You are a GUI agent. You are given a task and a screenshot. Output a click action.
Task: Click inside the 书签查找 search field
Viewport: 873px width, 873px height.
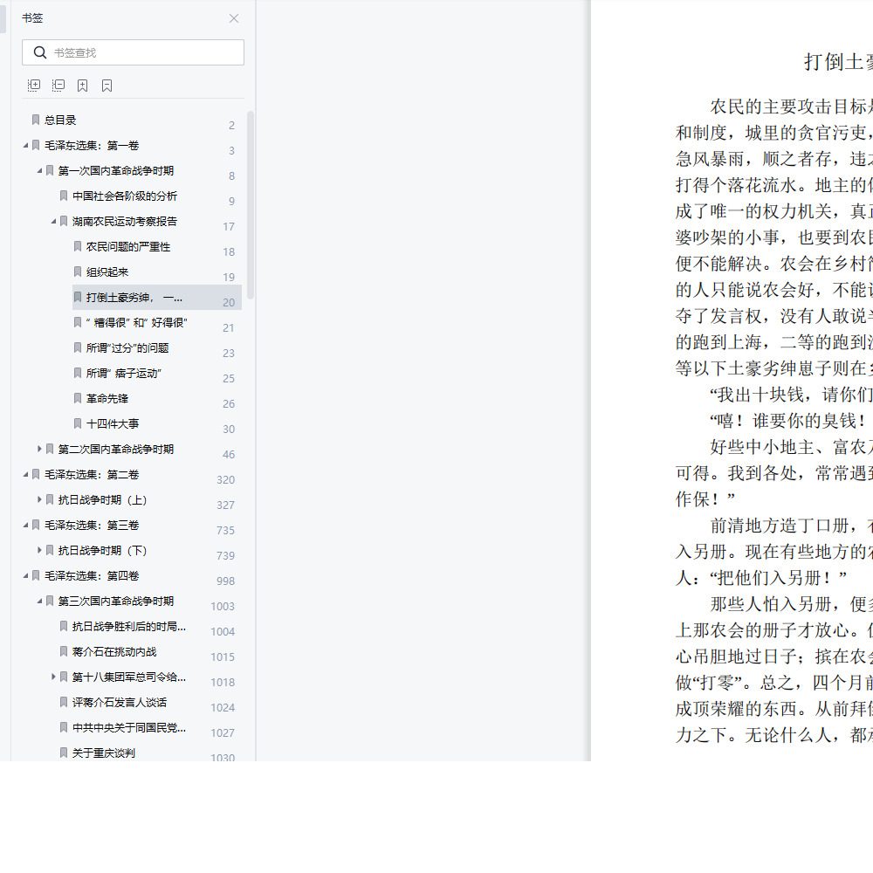(x=131, y=52)
